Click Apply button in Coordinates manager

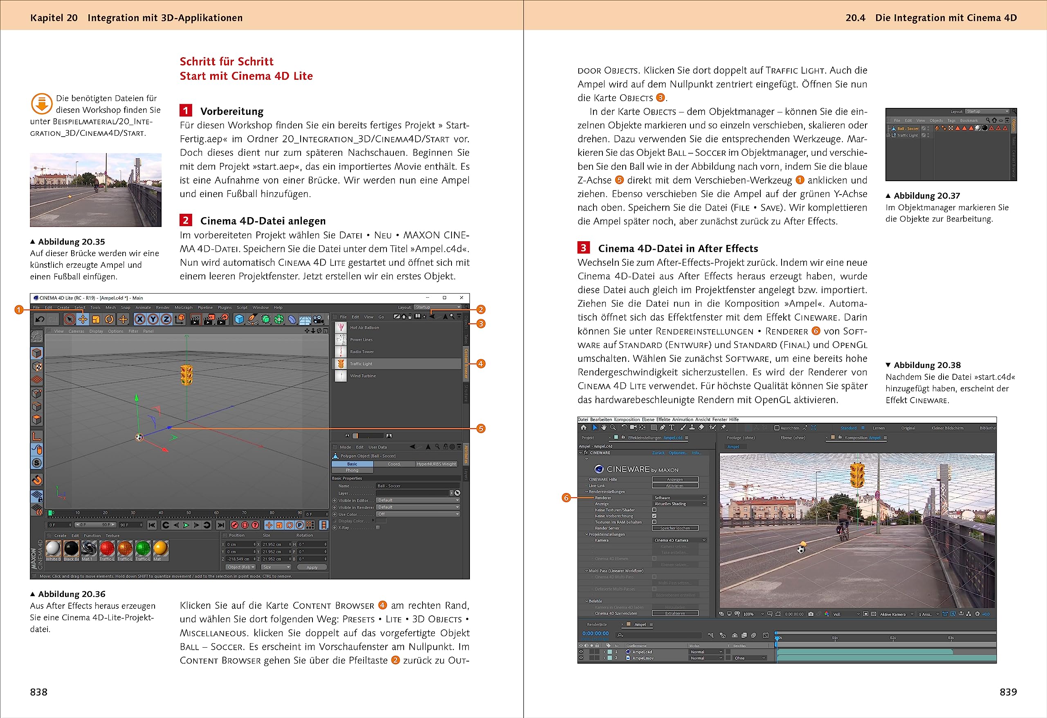(x=312, y=568)
